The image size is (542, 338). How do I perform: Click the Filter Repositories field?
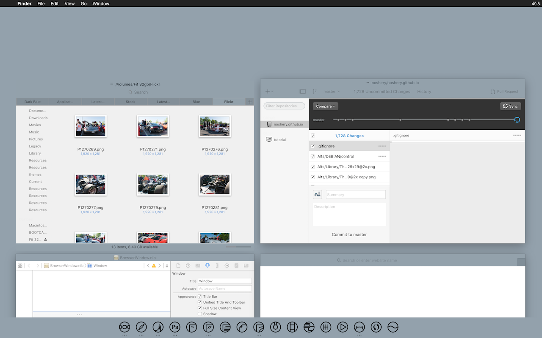[x=284, y=106]
